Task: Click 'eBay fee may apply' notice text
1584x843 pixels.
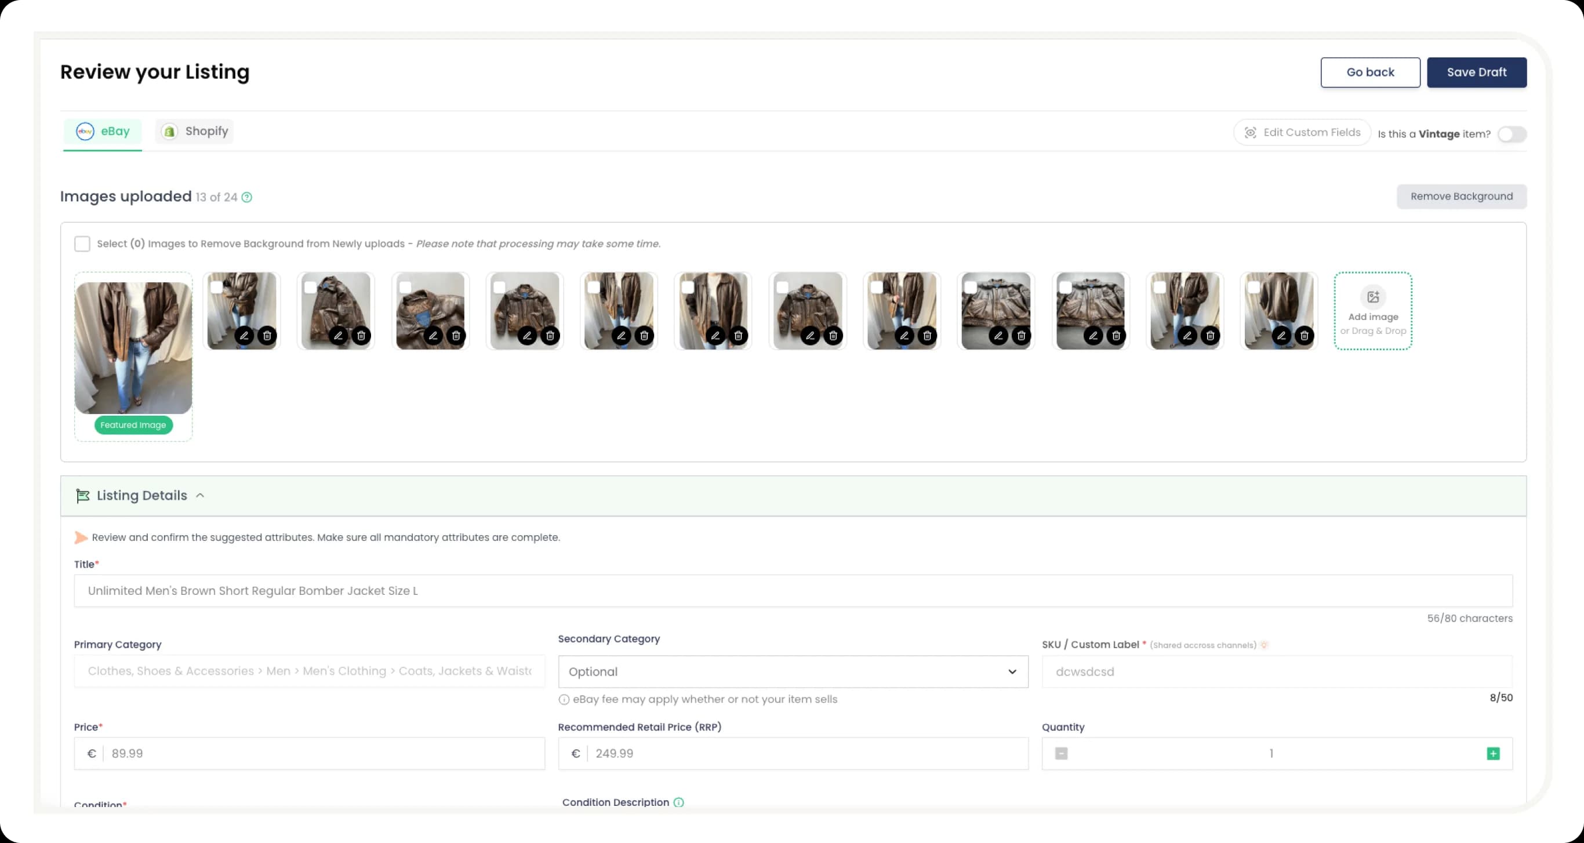Action: (x=704, y=700)
